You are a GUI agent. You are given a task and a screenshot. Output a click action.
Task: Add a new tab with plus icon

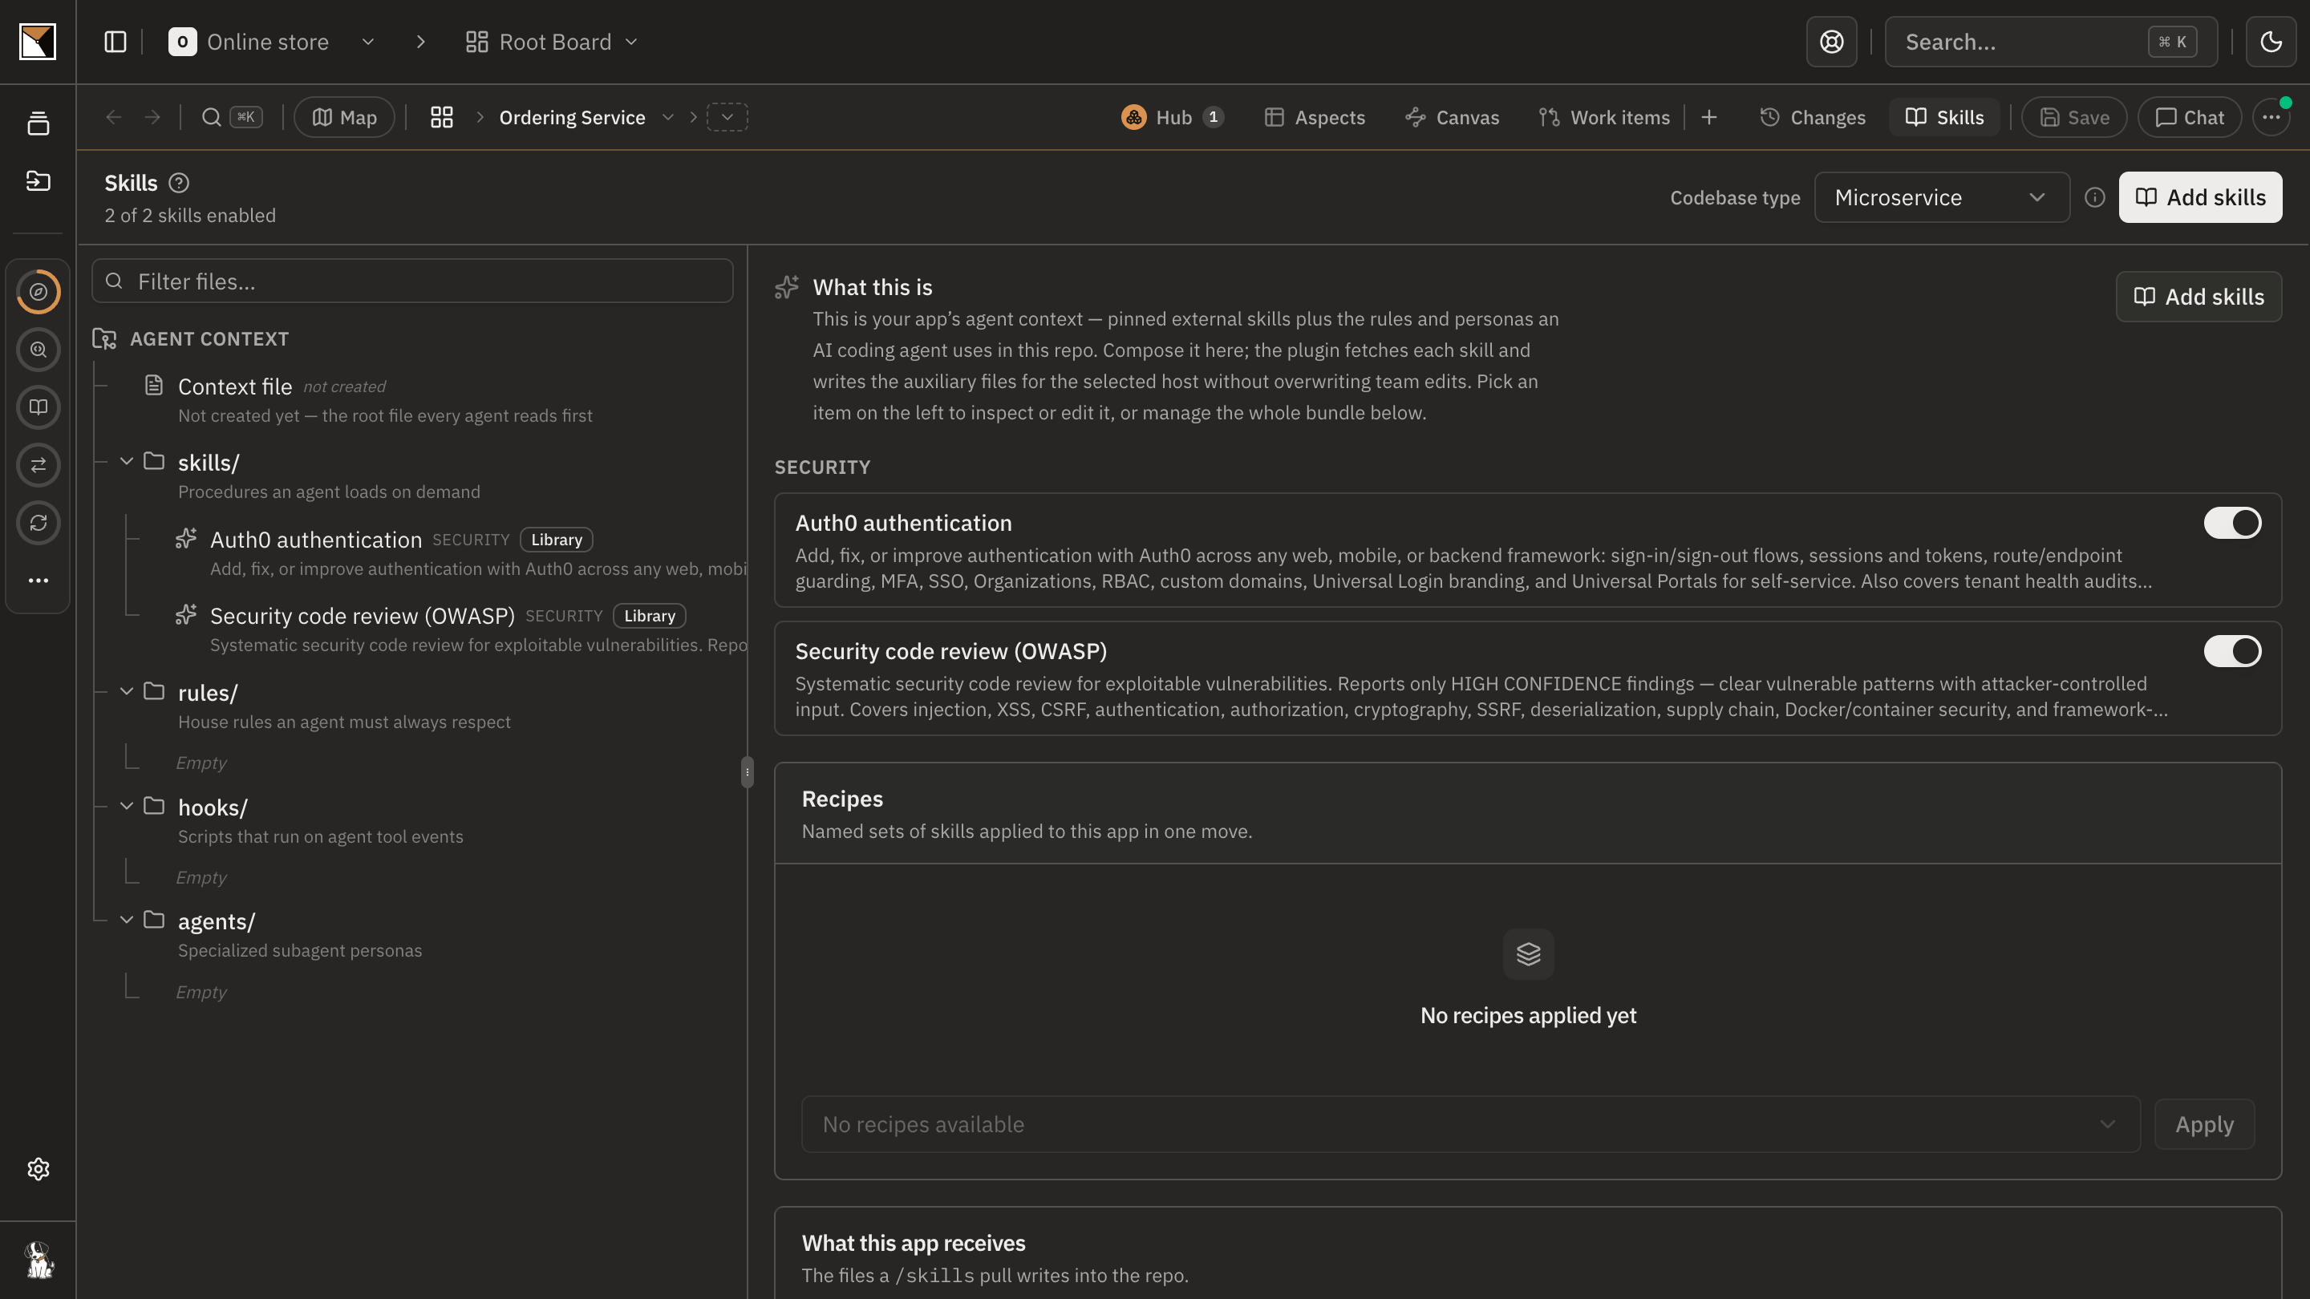tap(1709, 117)
